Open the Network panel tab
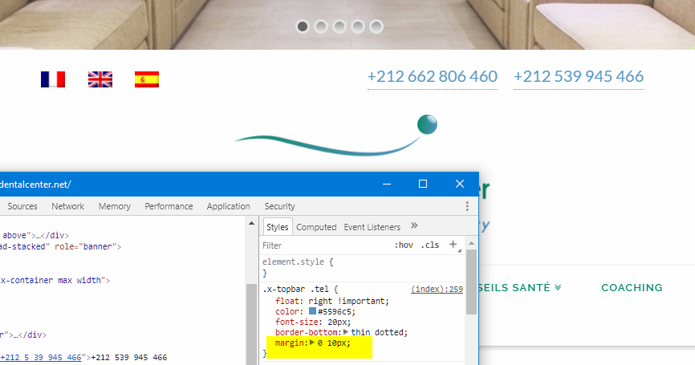 click(68, 206)
